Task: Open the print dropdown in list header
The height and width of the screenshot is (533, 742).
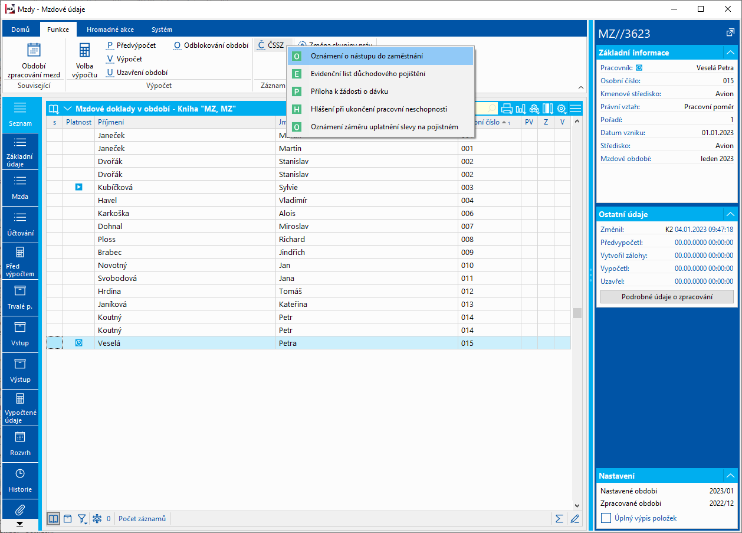Action: pos(507,109)
